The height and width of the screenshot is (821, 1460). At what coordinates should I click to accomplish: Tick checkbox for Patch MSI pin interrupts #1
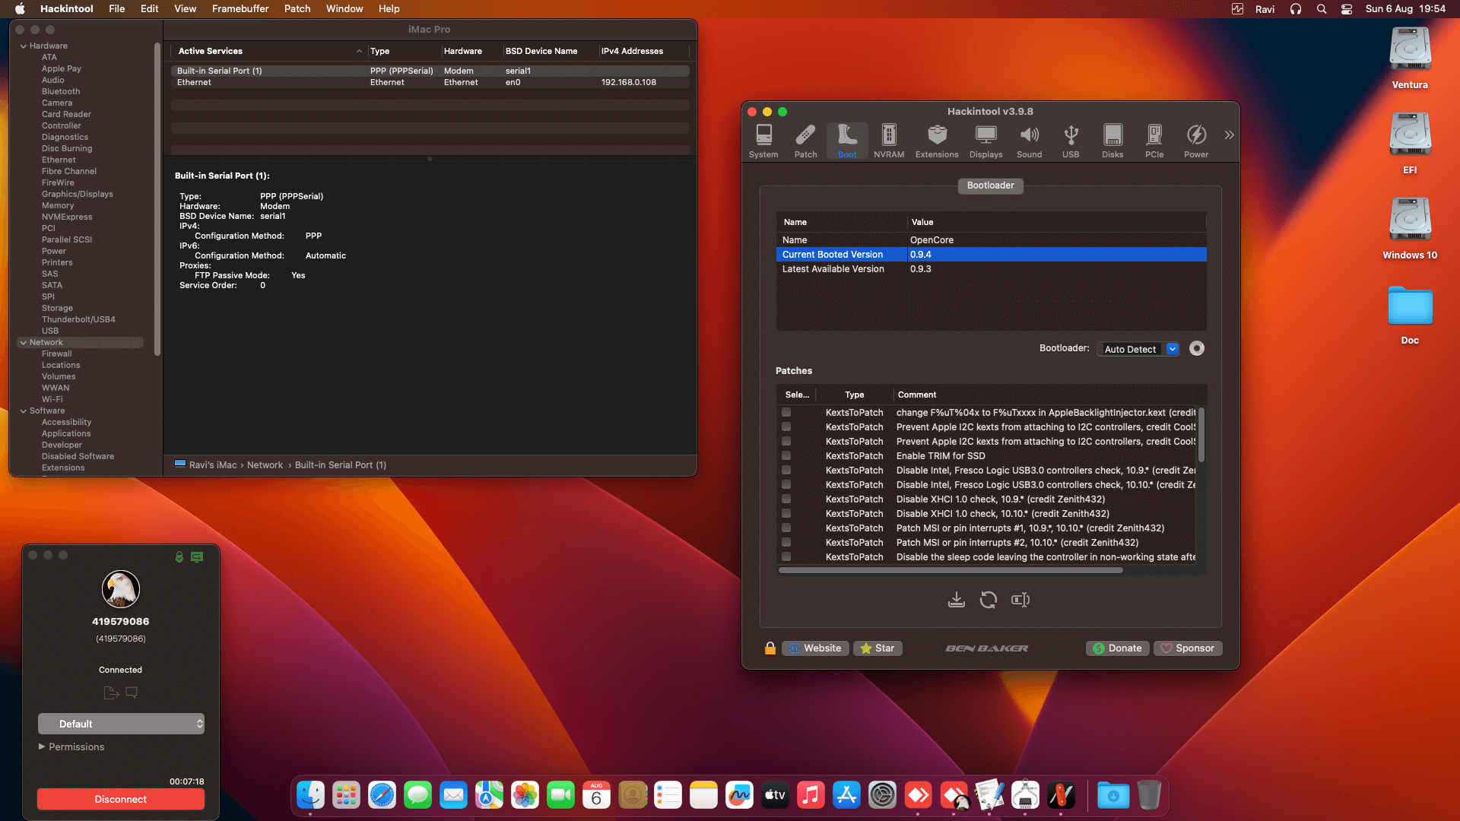click(786, 528)
